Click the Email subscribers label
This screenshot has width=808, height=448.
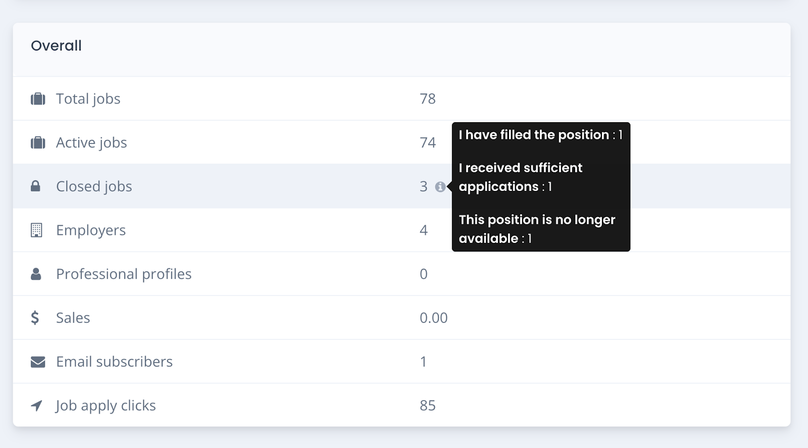pos(114,362)
